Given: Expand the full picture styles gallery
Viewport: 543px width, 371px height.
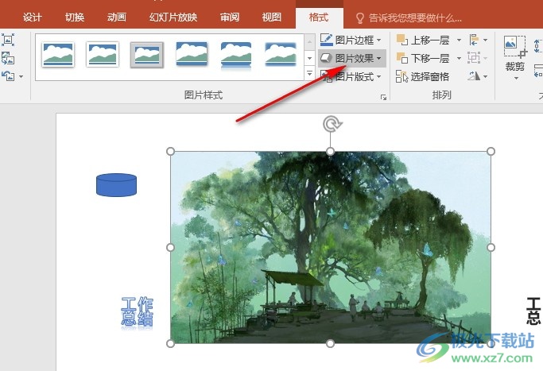Looking at the screenshot, I should 309,74.
